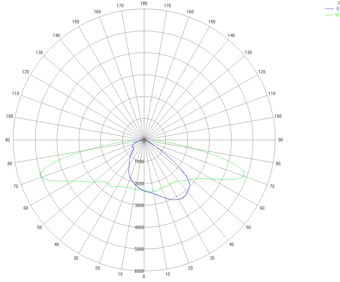Click the right tip of the green curve
The image size is (340, 282).
(x=245, y=175)
